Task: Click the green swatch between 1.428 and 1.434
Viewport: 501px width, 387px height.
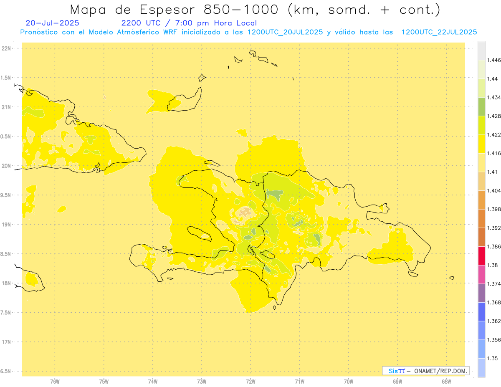Action: tap(481, 107)
